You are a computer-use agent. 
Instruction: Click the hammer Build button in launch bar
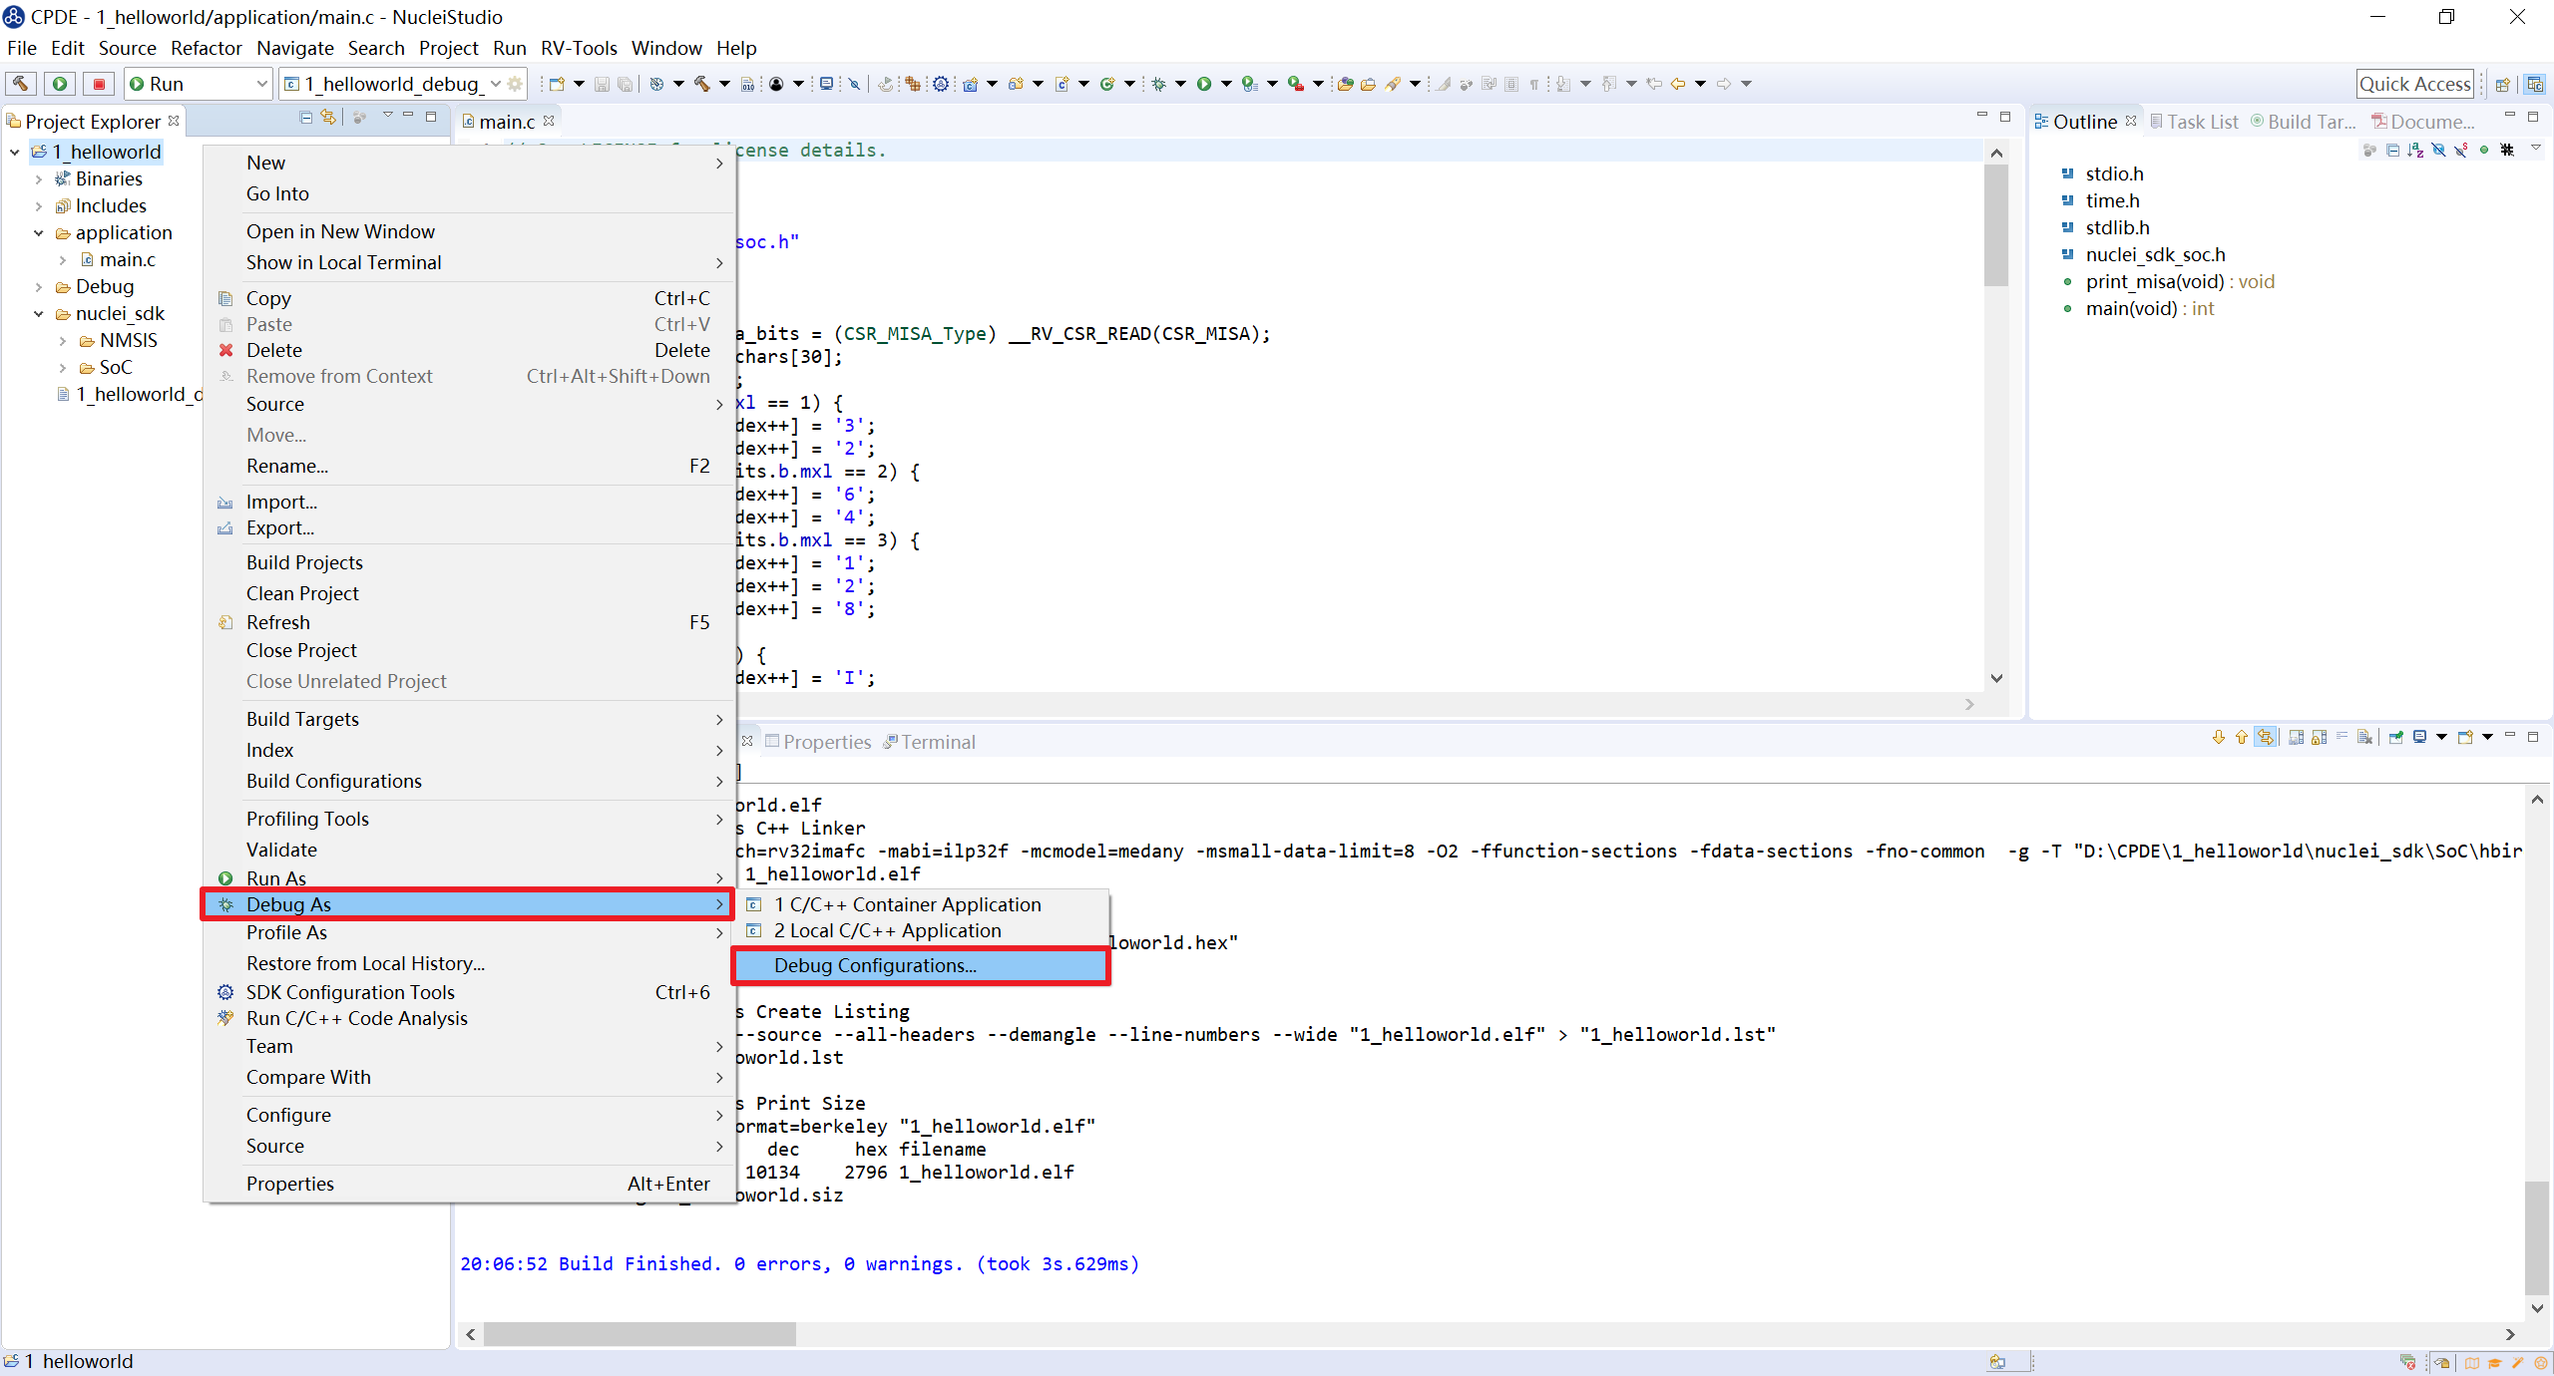20,84
